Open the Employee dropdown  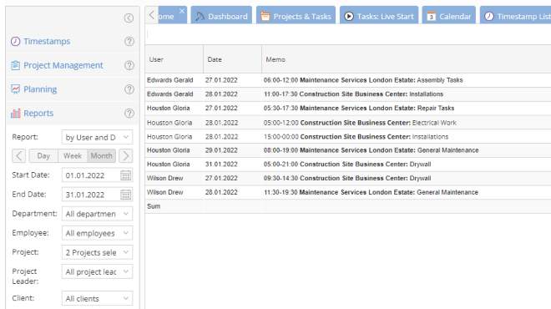(x=98, y=233)
